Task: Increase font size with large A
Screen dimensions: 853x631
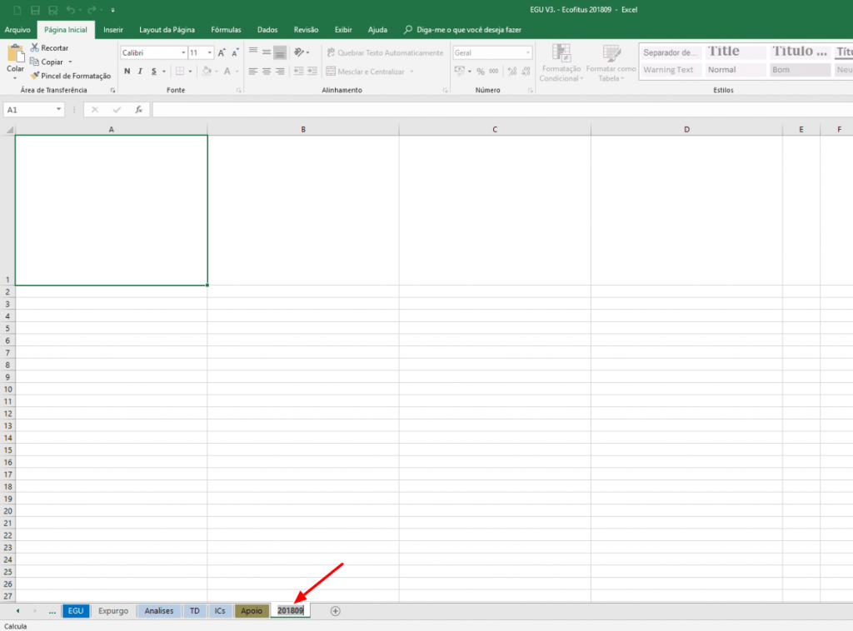Action: pos(222,52)
